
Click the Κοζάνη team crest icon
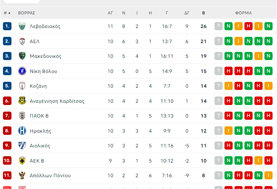22,86
